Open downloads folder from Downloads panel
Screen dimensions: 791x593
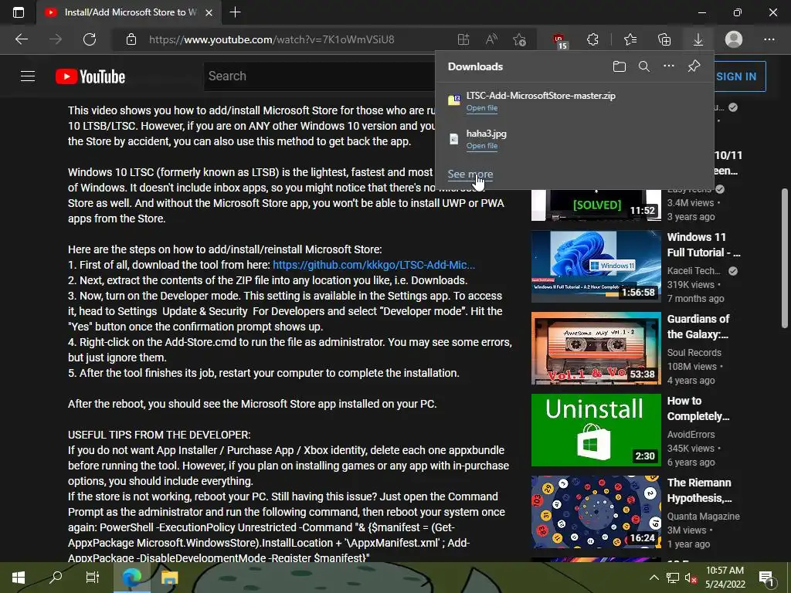click(x=620, y=66)
